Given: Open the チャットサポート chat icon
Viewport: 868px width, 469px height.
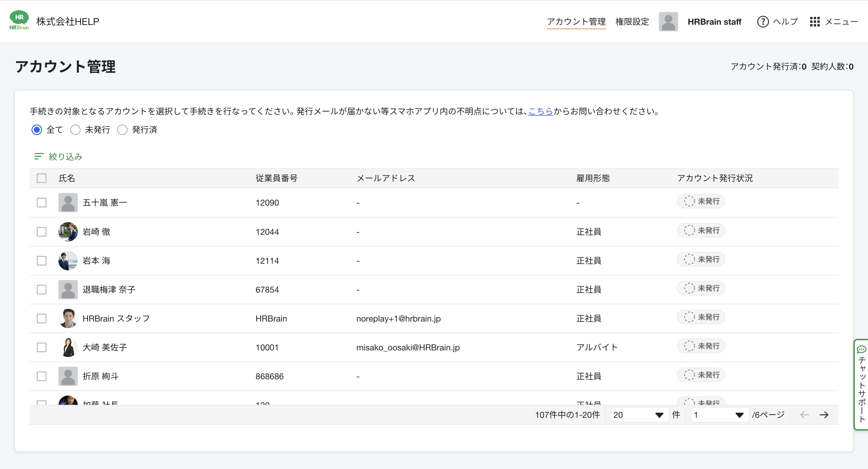Looking at the screenshot, I should [x=861, y=349].
